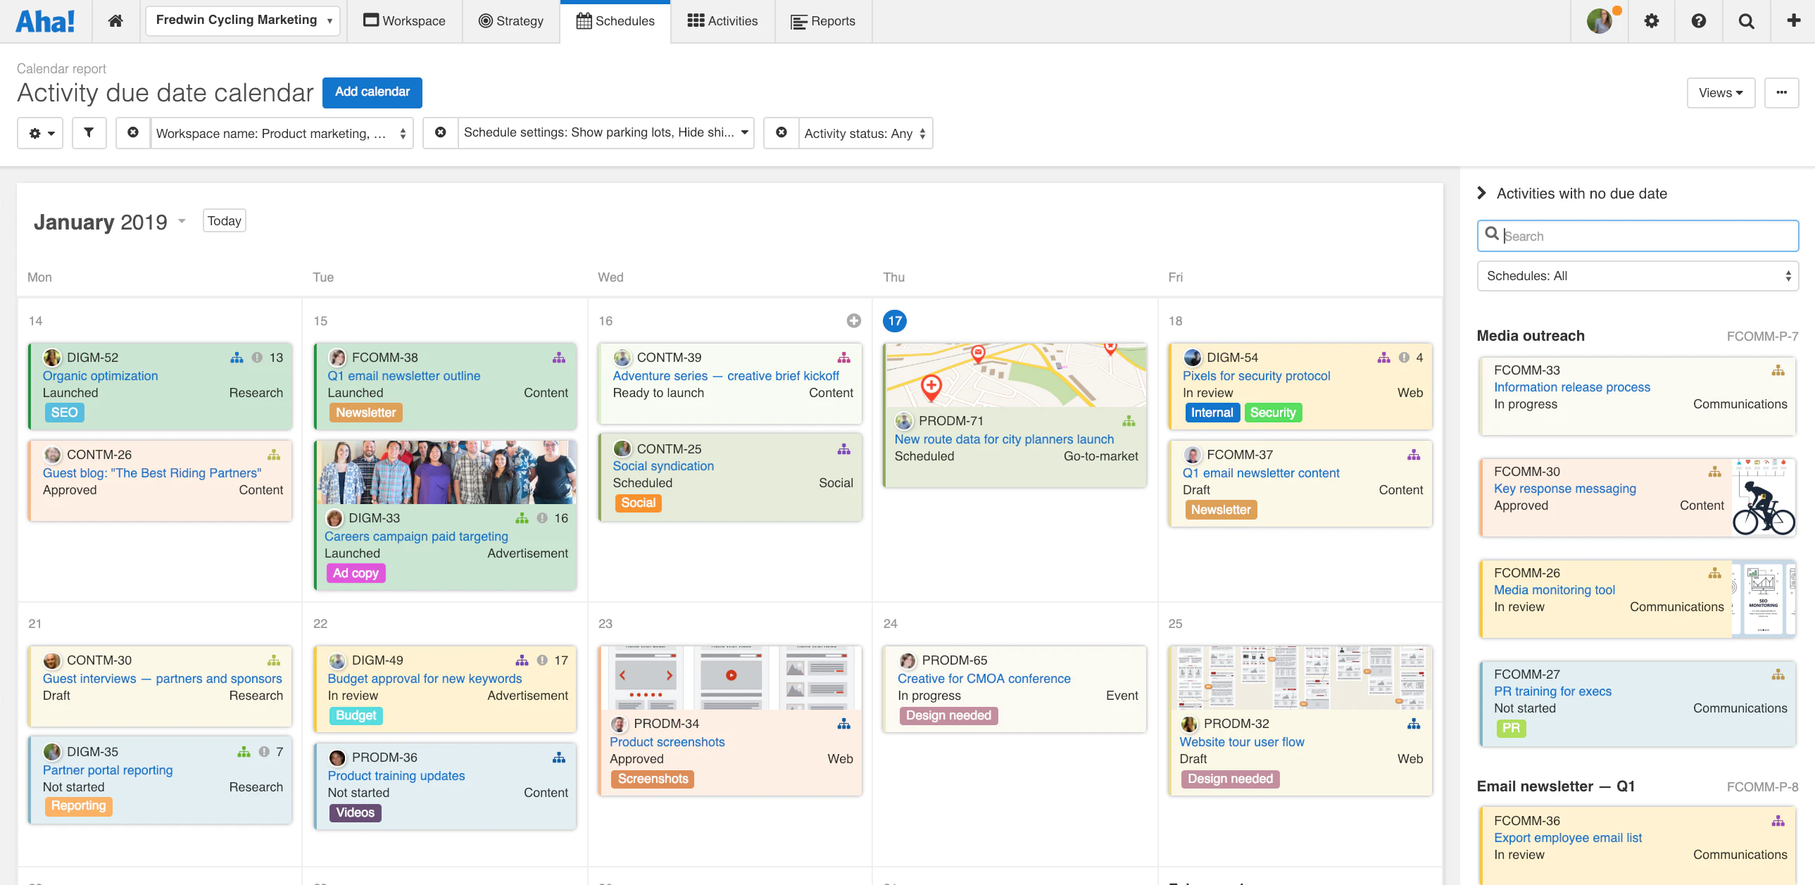
Task: Open account settings gear in top bar
Action: point(1651,21)
